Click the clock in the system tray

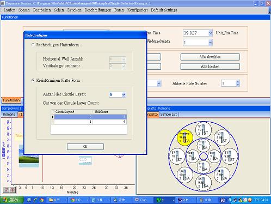click(261, 200)
